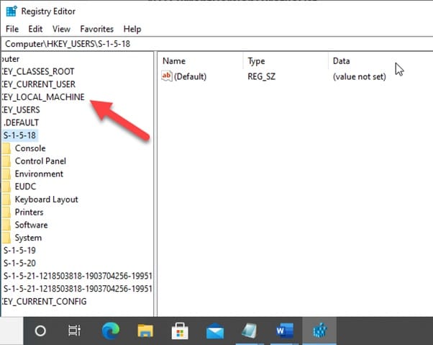Open Cortana search circle on taskbar

(40, 331)
